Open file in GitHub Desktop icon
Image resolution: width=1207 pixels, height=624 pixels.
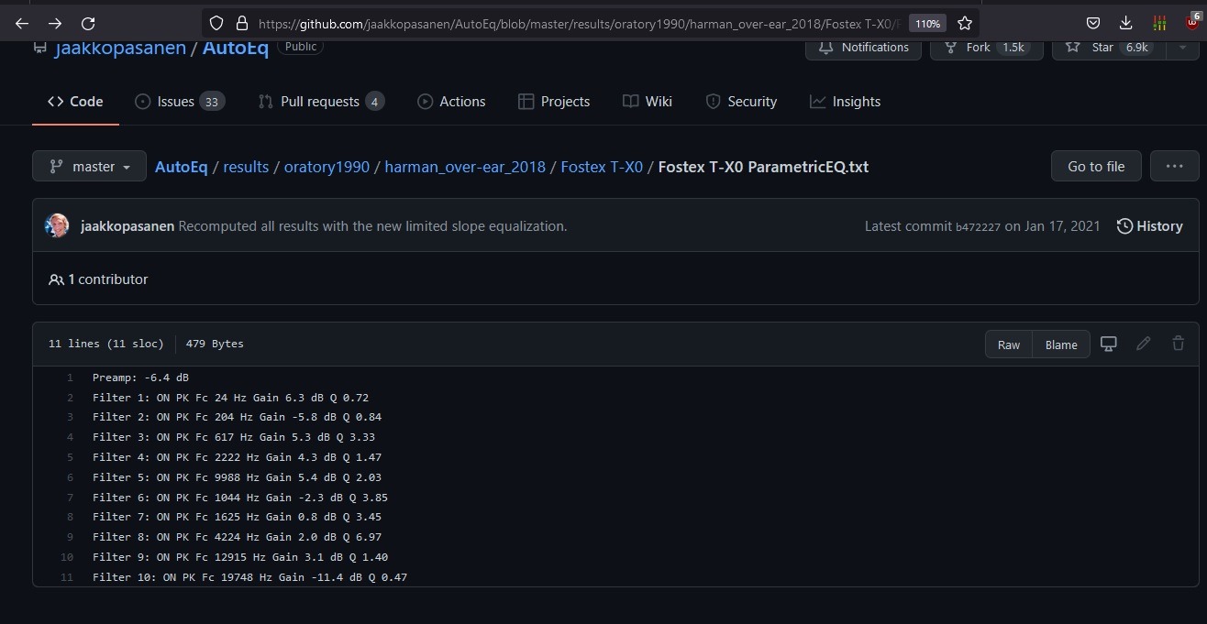coord(1109,344)
